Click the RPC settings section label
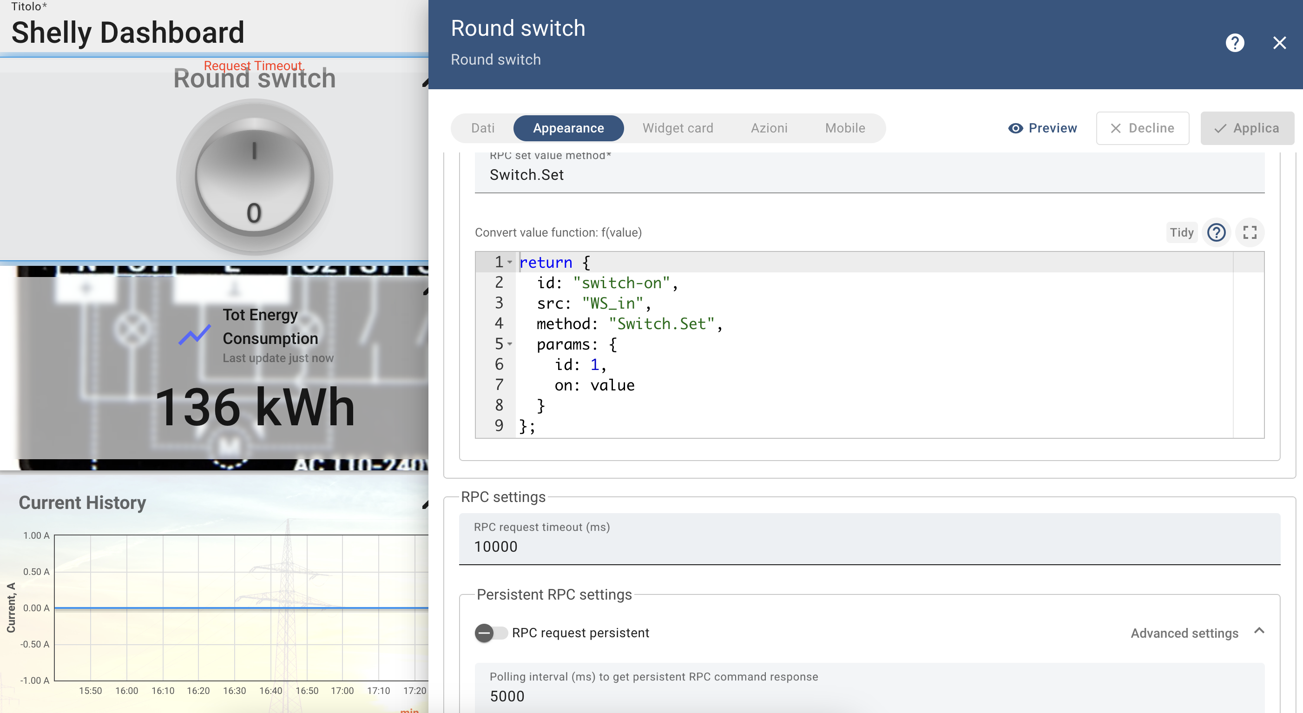Viewport: 1303px width, 713px height. pyautogui.click(x=503, y=497)
